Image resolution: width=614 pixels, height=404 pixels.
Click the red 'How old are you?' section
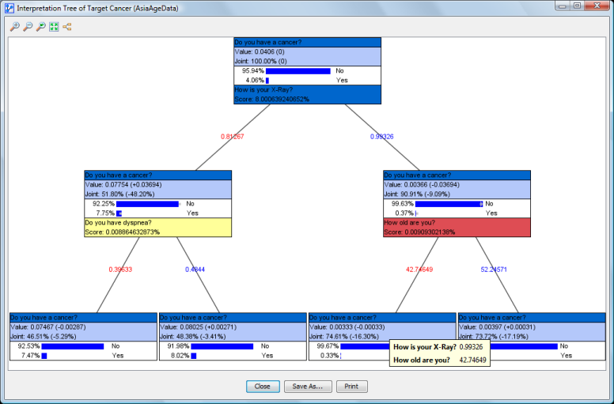(456, 228)
